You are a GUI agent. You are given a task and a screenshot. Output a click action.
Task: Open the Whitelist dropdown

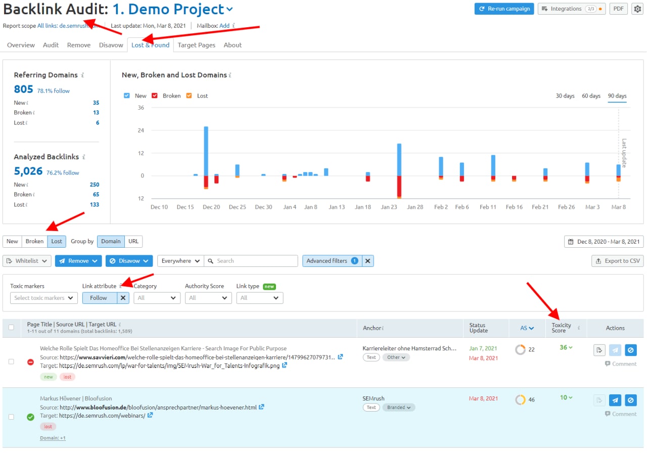pyautogui.click(x=27, y=261)
